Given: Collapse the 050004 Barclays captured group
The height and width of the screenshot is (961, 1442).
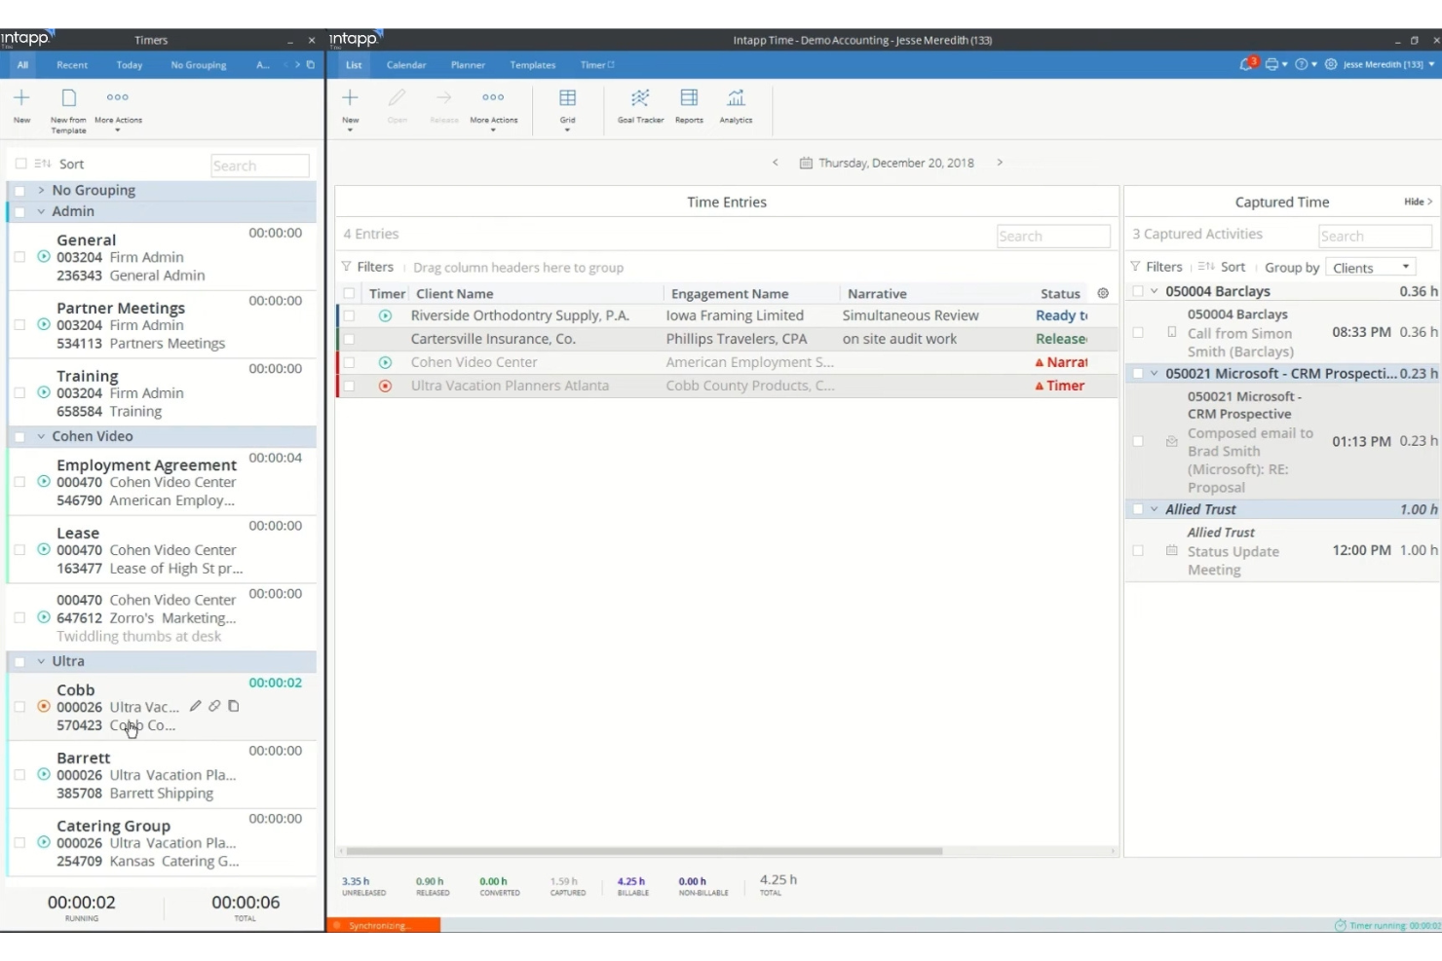Looking at the screenshot, I should pos(1155,291).
